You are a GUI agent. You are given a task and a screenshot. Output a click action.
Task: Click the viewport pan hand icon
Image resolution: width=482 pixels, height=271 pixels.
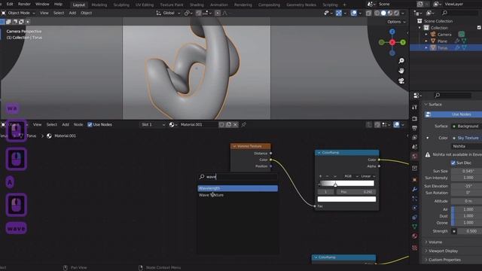tap(401, 71)
